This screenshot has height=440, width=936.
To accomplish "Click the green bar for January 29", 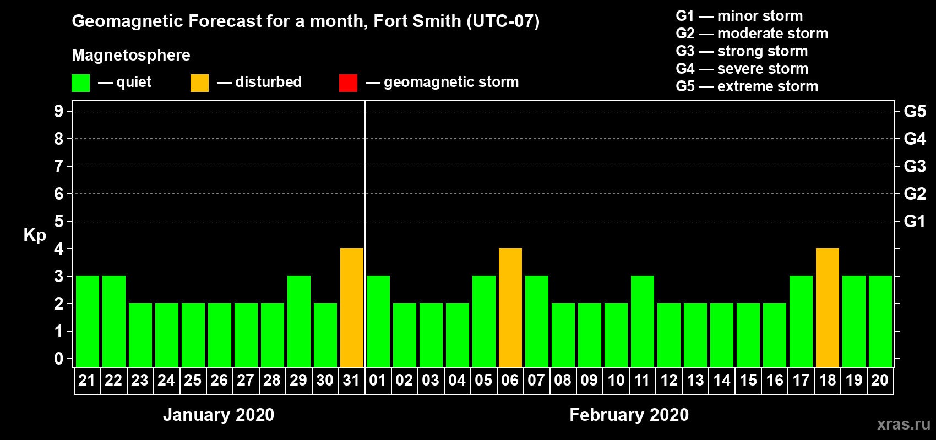I will pyautogui.click(x=299, y=321).
